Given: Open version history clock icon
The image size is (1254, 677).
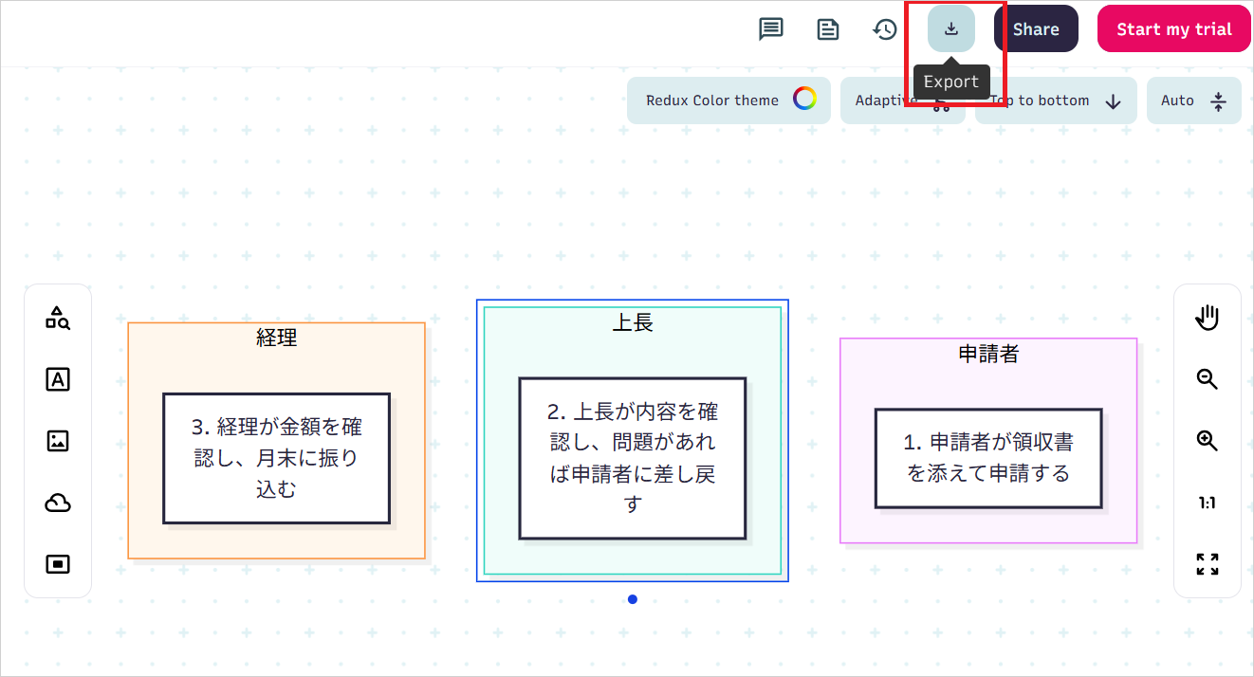Looking at the screenshot, I should coord(885,29).
